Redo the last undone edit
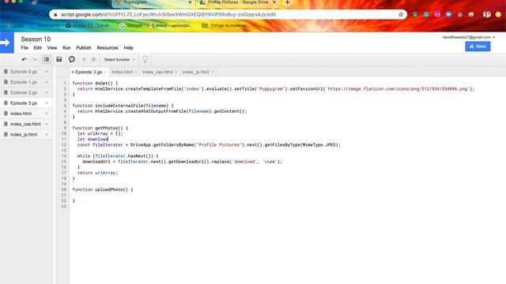 tap(35, 59)
